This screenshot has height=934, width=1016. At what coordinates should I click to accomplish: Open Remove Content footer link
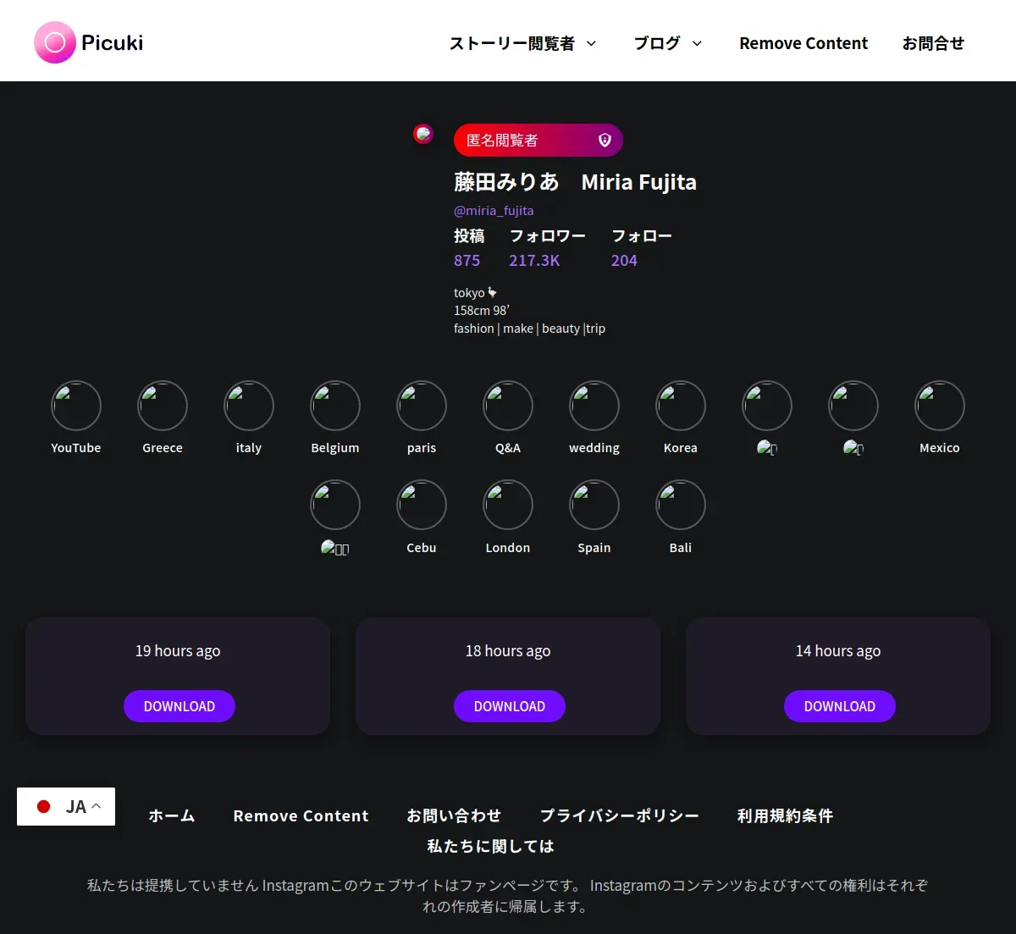301,816
